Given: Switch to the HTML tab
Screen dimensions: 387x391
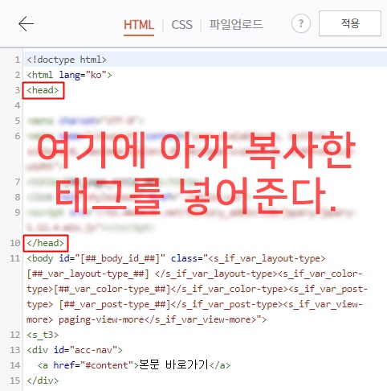Looking at the screenshot, I should (x=139, y=25).
